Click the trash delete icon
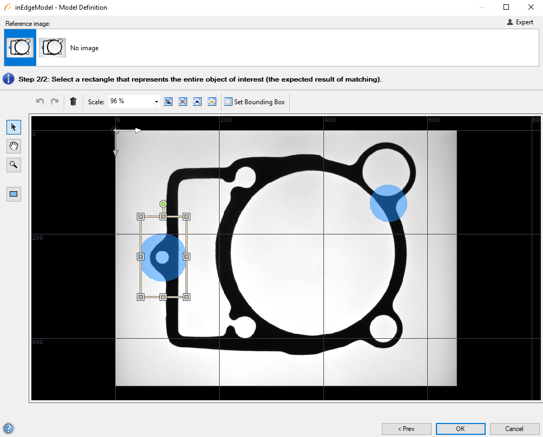 pos(74,102)
